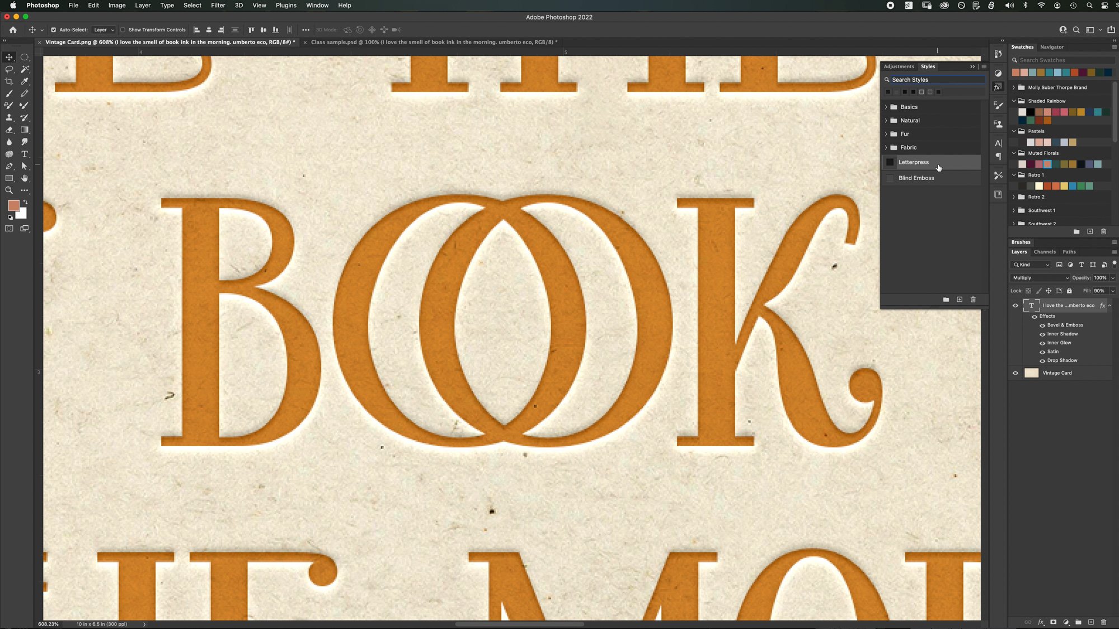Select the Crop tool
Image resolution: width=1119 pixels, height=629 pixels.
[9, 82]
